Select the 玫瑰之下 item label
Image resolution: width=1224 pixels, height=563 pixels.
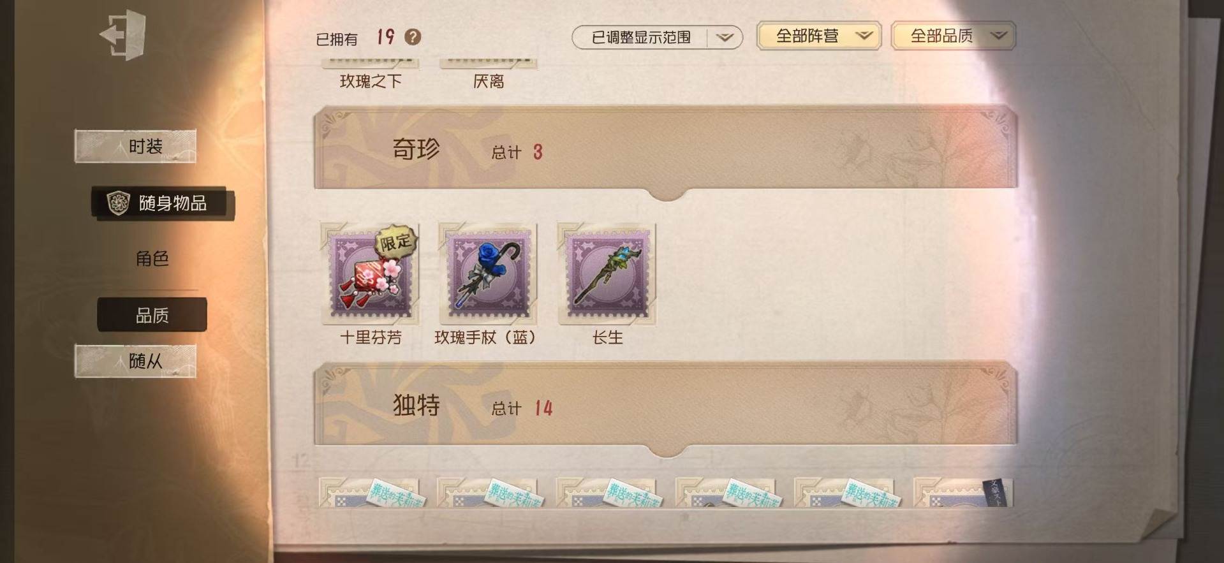370,81
